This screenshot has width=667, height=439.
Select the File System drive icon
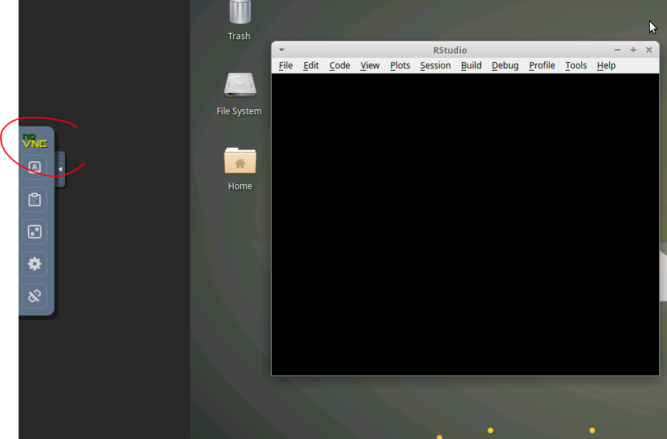pyautogui.click(x=240, y=85)
